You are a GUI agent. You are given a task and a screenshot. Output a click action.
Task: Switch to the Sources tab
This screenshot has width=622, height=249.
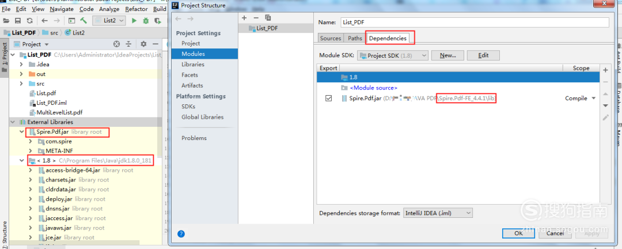331,38
